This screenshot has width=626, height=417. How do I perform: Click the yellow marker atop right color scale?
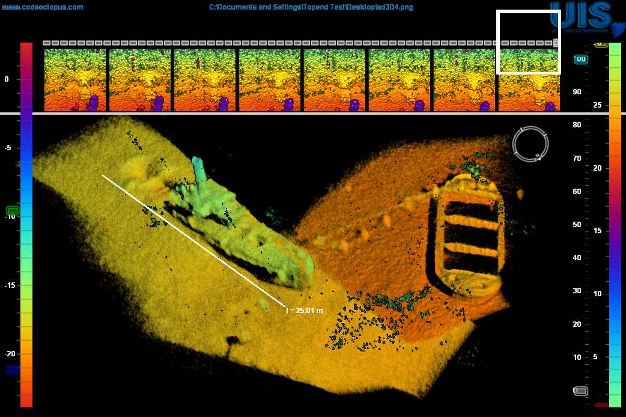[601, 44]
